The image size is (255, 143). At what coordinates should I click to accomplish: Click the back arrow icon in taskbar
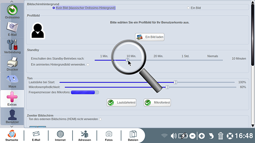(211, 136)
